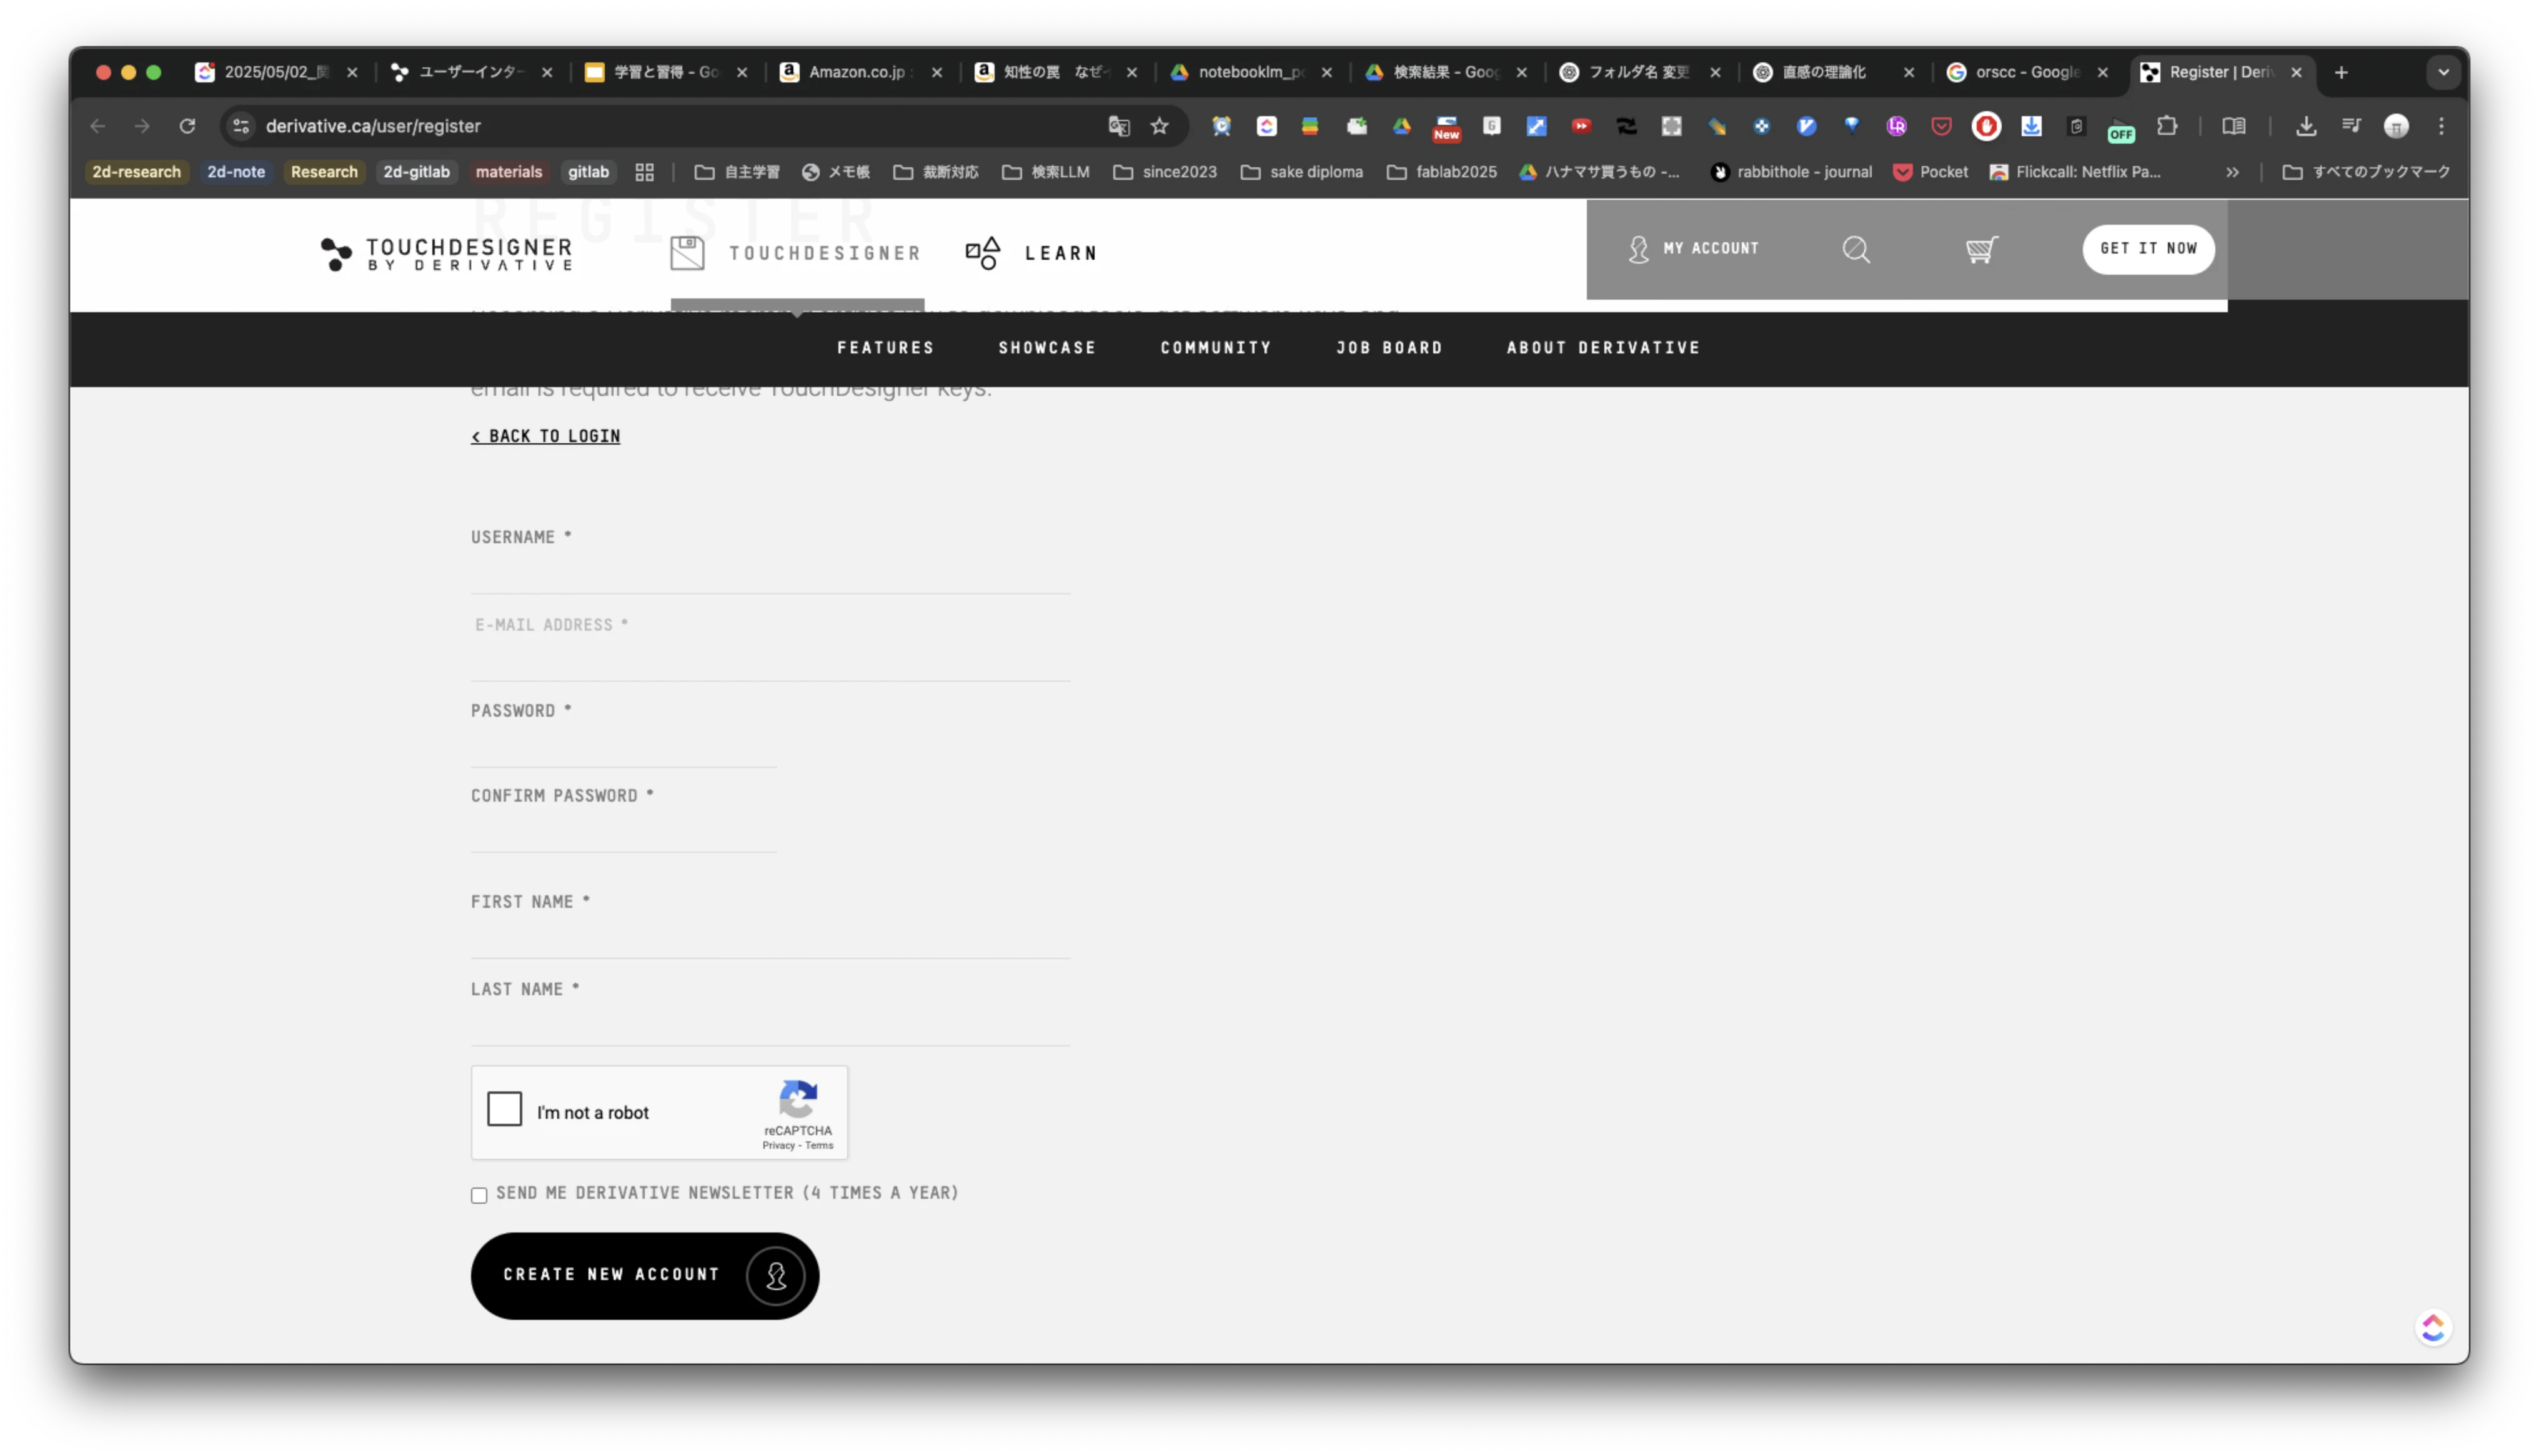Open the 2d-research bookmark
The width and height of the screenshot is (2539, 1456).
[136, 172]
